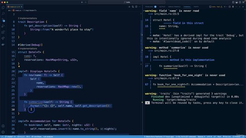This screenshot has width=246, height=138.
Task: Open the Manage gear menu
Action: pos(3,132)
